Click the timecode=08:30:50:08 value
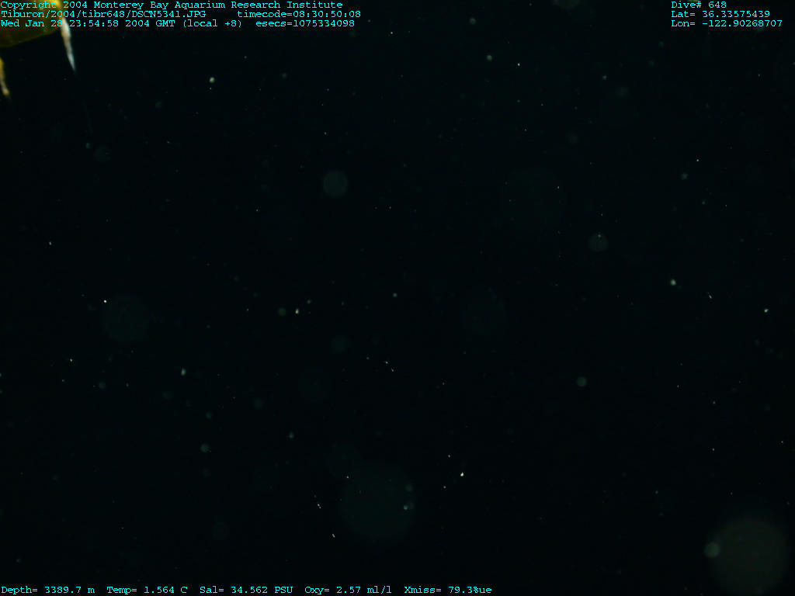The height and width of the screenshot is (596, 795). coord(299,14)
